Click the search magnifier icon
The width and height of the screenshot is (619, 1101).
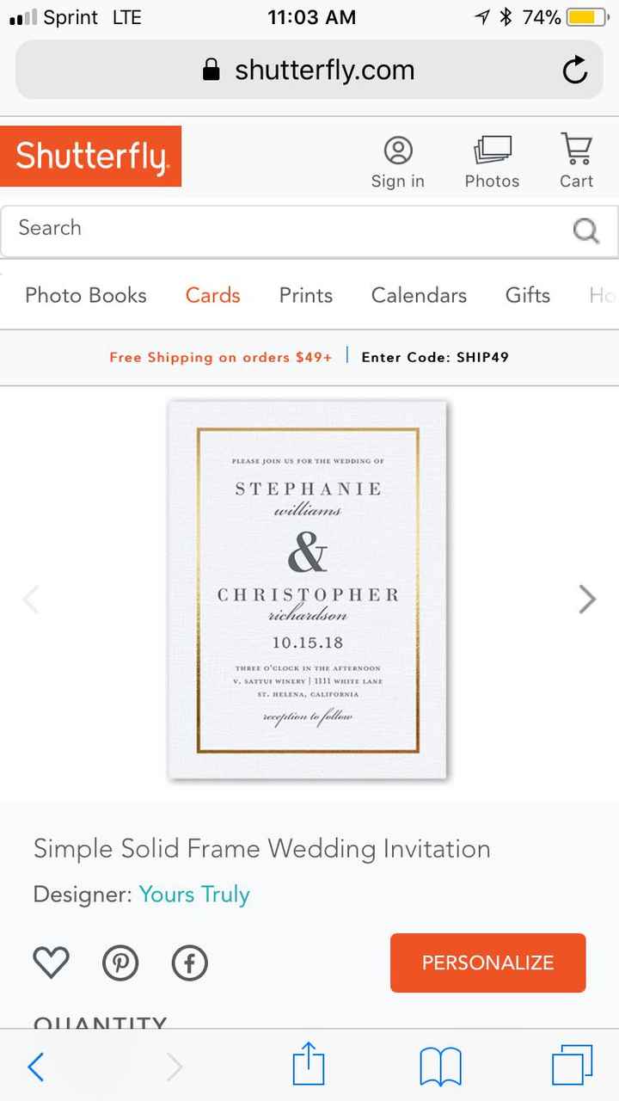585,231
